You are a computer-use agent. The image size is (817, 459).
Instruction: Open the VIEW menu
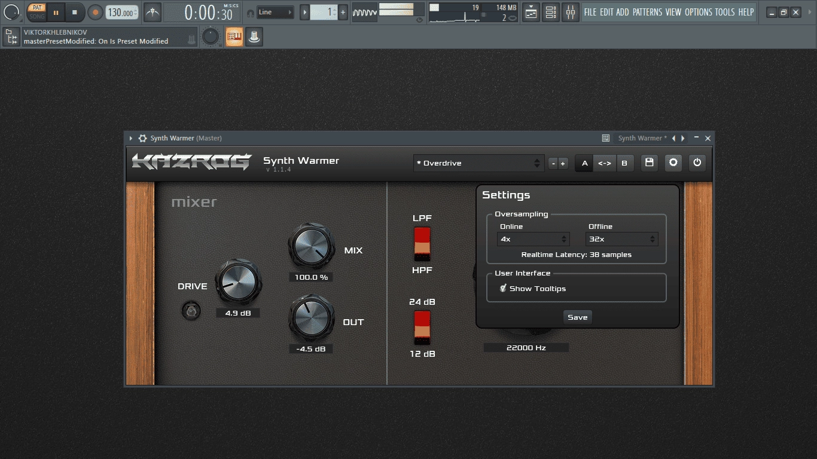tap(673, 12)
